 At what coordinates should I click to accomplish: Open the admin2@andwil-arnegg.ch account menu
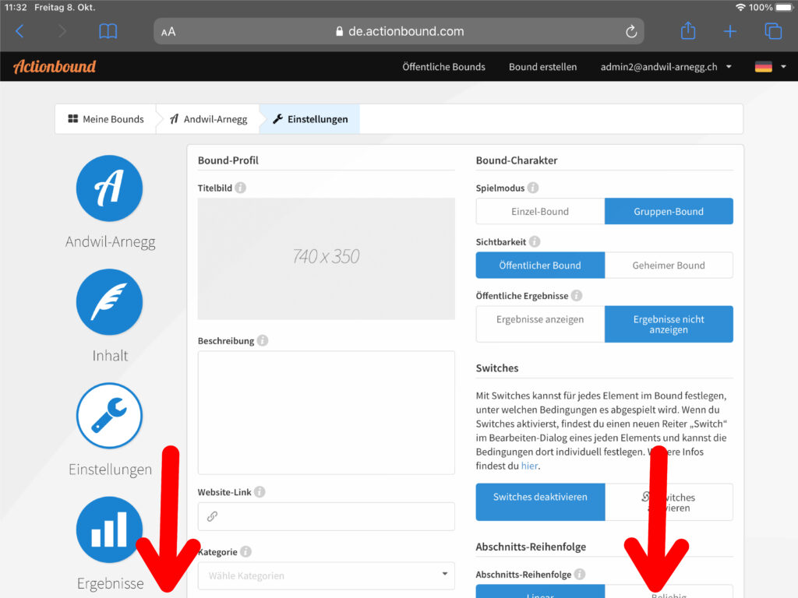coord(666,67)
